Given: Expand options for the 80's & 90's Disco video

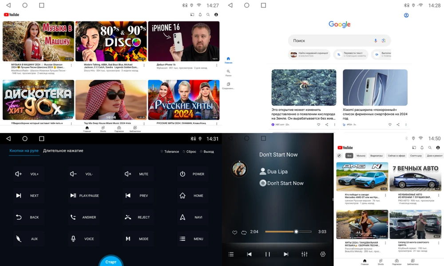Looking at the screenshot, I should click(144, 65).
